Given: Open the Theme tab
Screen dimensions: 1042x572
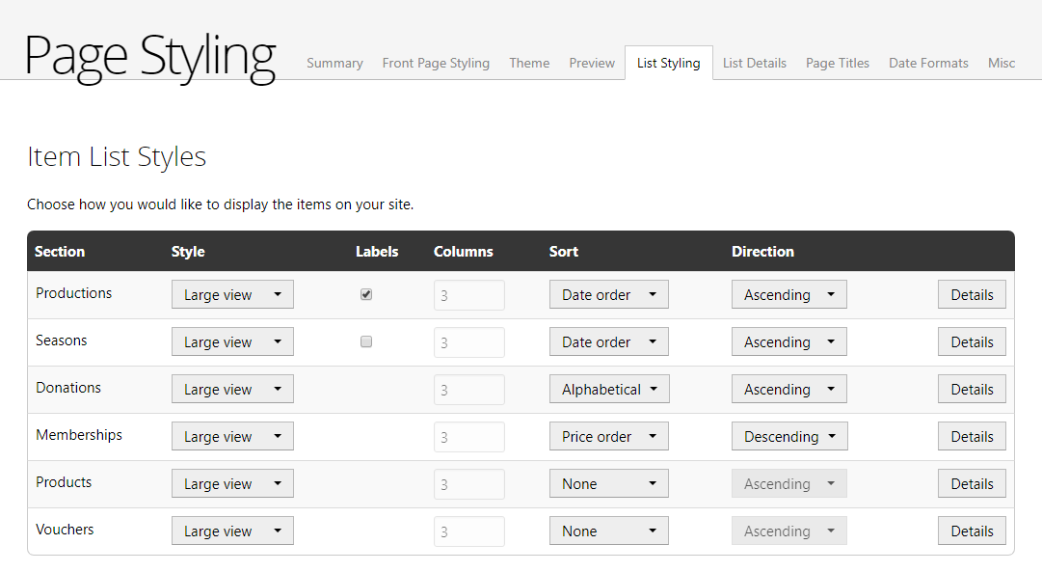Looking at the screenshot, I should click(529, 63).
